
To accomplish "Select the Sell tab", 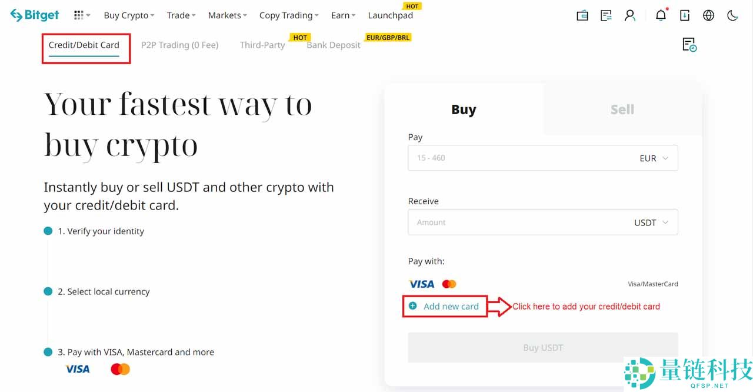I will point(622,109).
